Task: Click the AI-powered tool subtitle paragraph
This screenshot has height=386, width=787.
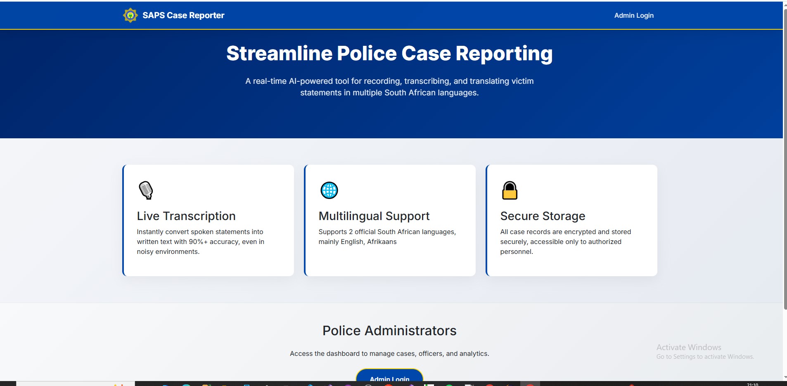Action: pyautogui.click(x=389, y=87)
